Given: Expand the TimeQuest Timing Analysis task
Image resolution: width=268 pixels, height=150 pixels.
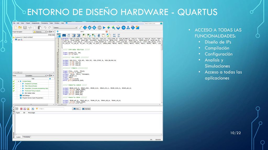Looking at the screenshot, I should (x=21, y=91).
